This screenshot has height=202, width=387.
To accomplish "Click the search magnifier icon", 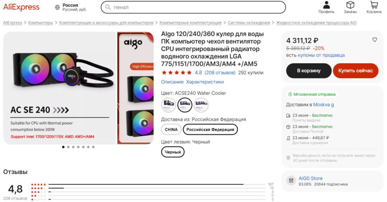I will (108, 7).
